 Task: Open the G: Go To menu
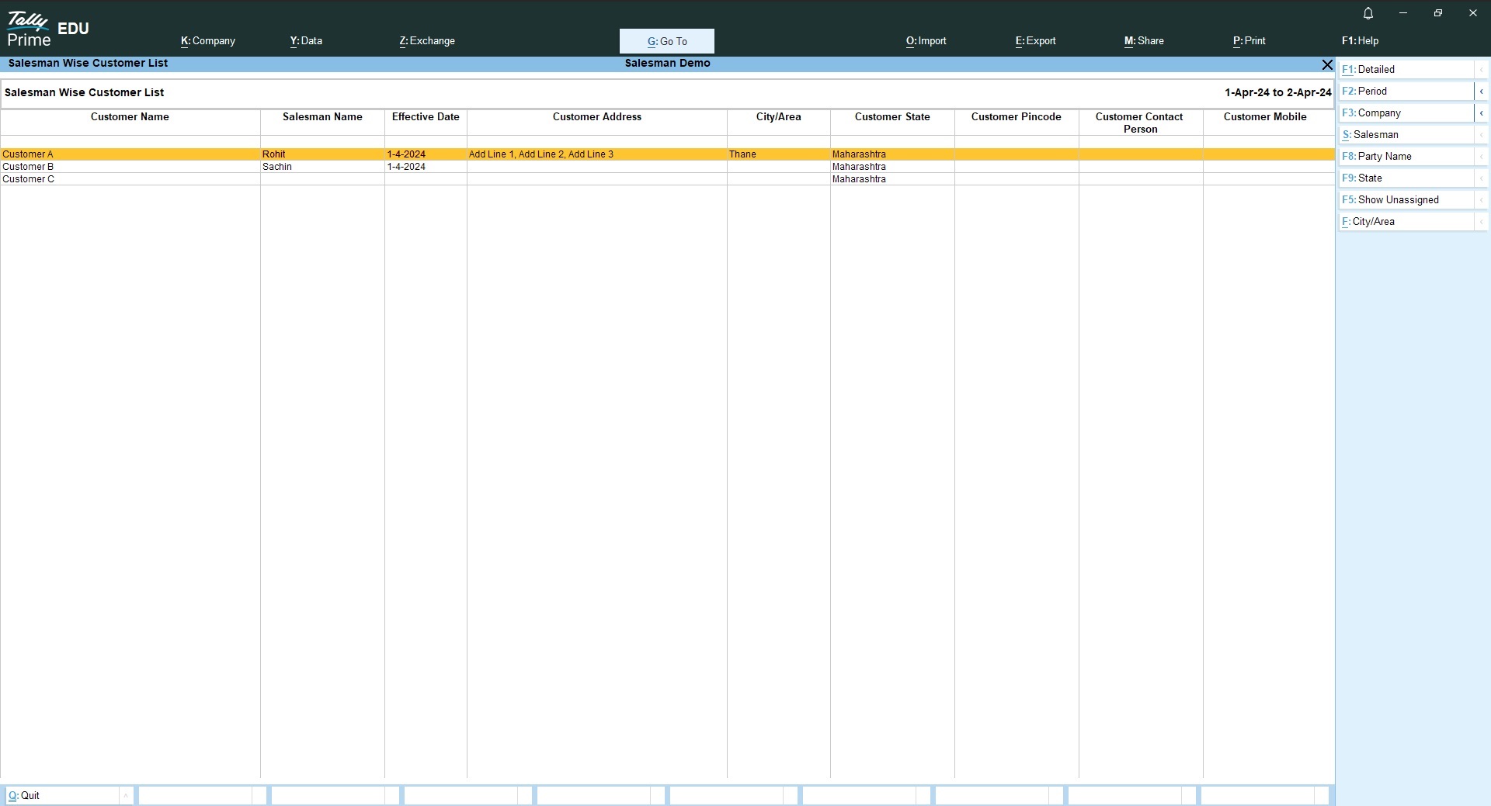666,41
